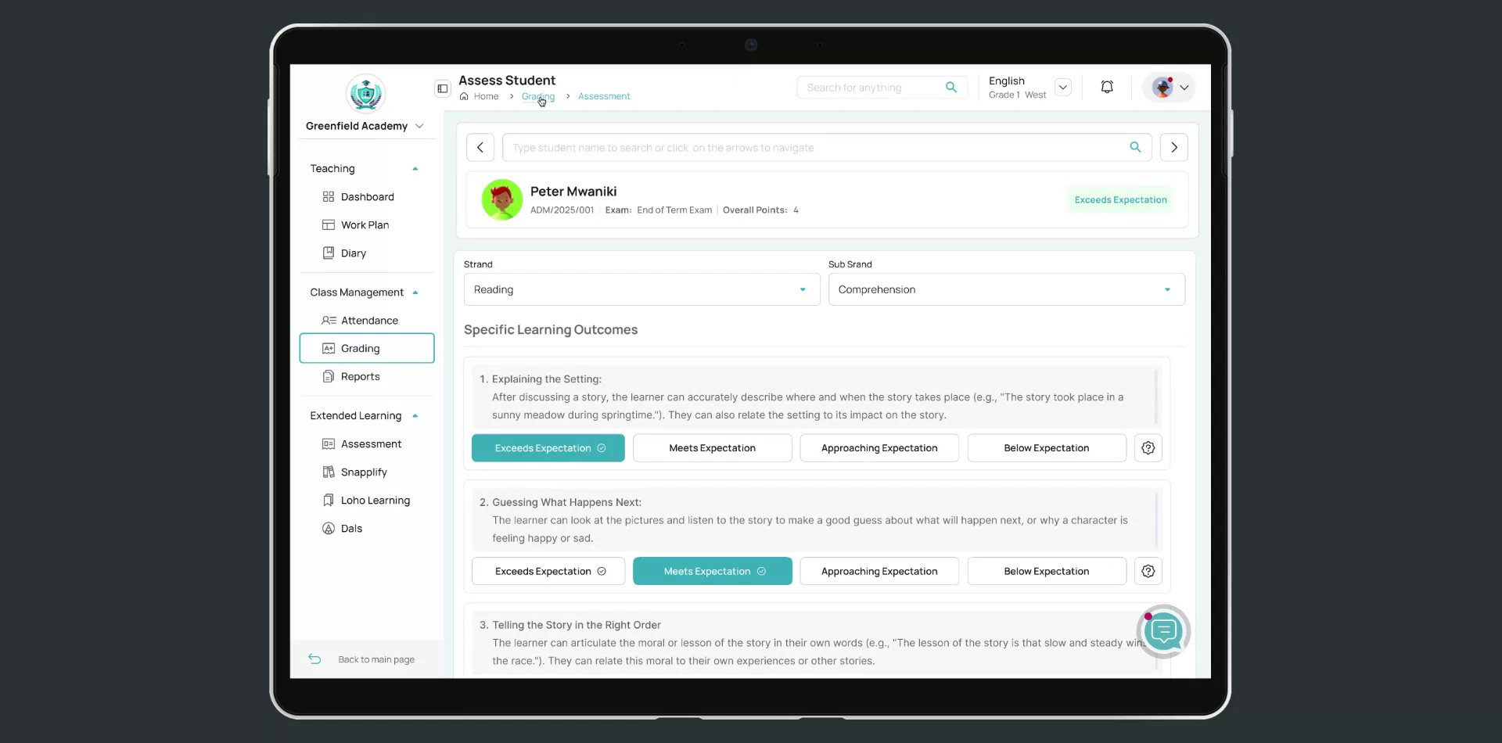Open the Dashboard from the sidebar
The height and width of the screenshot is (743, 1502).
tap(367, 196)
